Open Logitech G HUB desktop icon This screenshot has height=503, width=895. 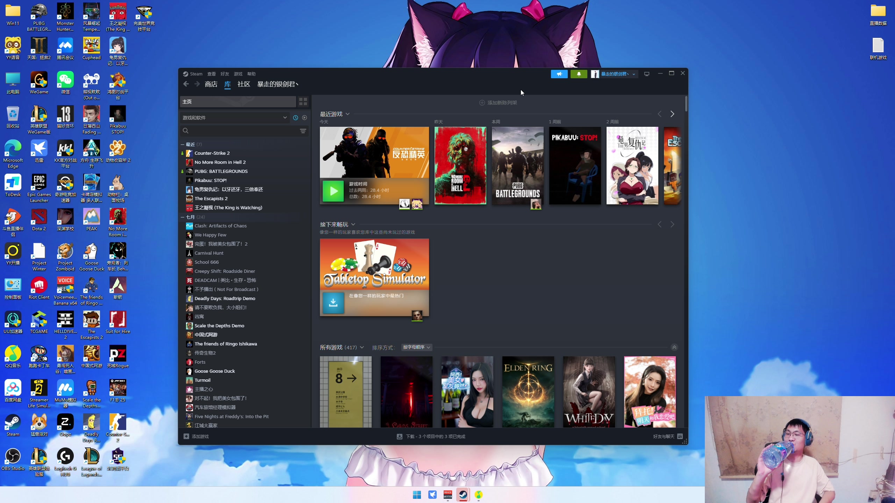coord(65,462)
